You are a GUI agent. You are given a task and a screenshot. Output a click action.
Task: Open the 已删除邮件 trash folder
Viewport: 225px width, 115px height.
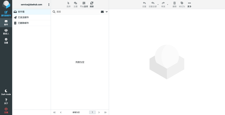31,23
